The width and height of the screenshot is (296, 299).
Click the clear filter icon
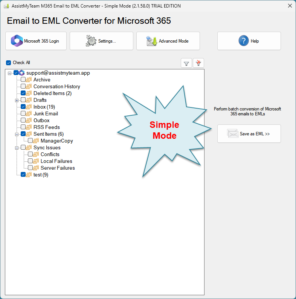pyautogui.click(x=198, y=63)
